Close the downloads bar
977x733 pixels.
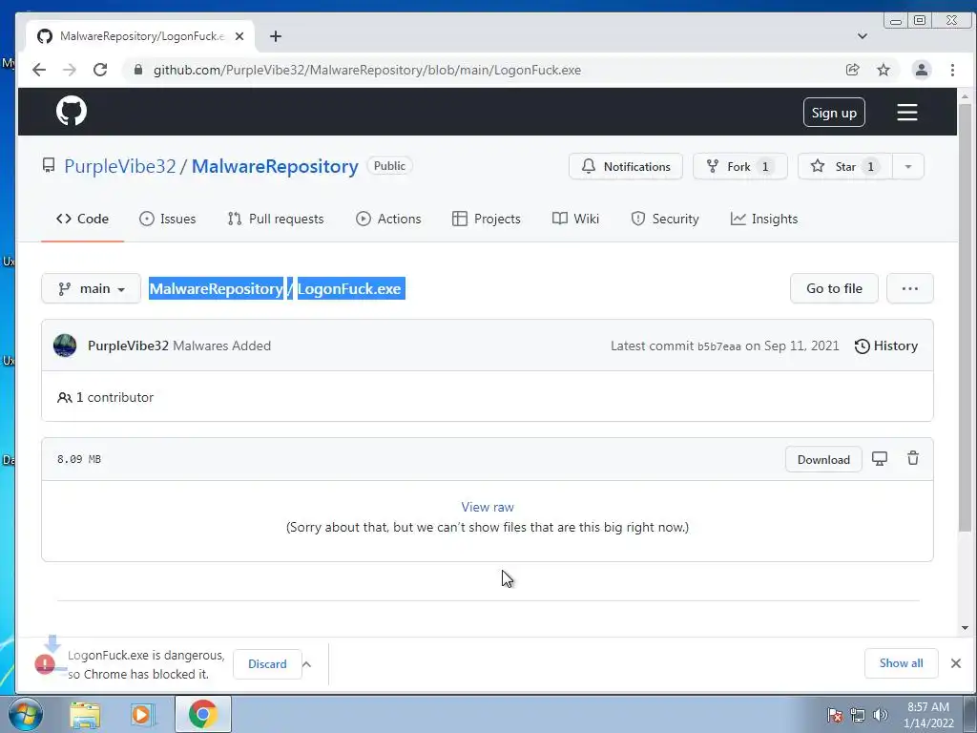(956, 663)
